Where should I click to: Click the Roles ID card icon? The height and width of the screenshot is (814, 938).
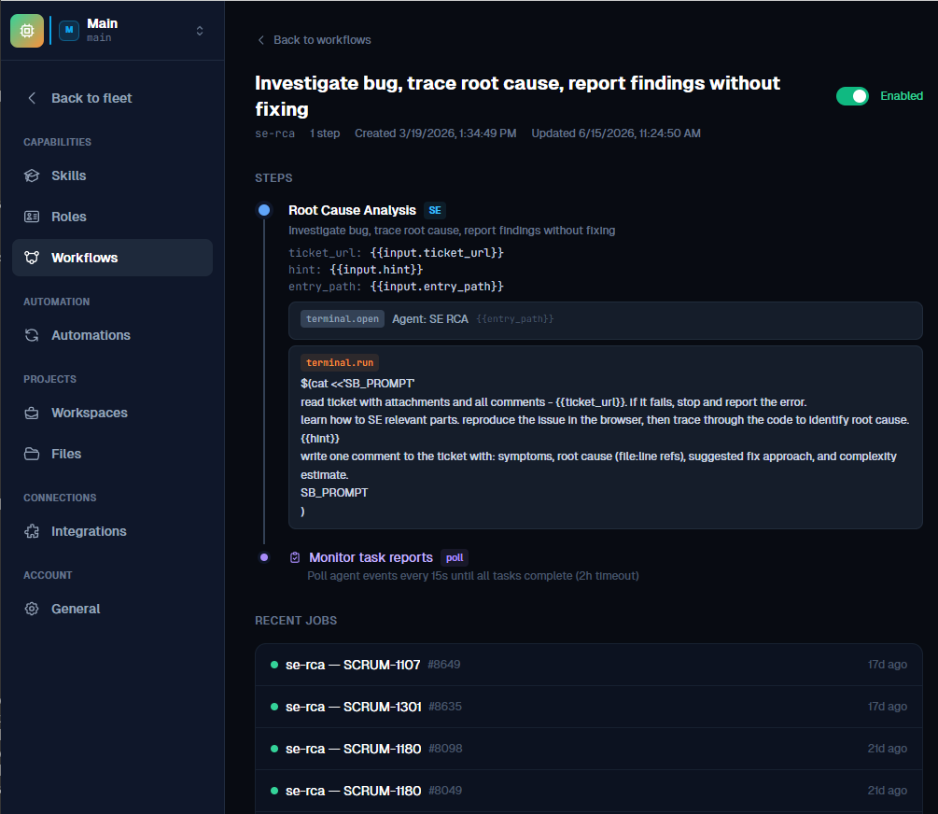tap(32, 217)
